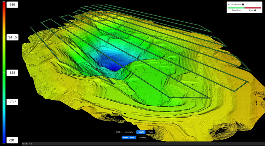Click the -281 minimum height label
This screenshot has height=146, width=265.
(12, 140)
